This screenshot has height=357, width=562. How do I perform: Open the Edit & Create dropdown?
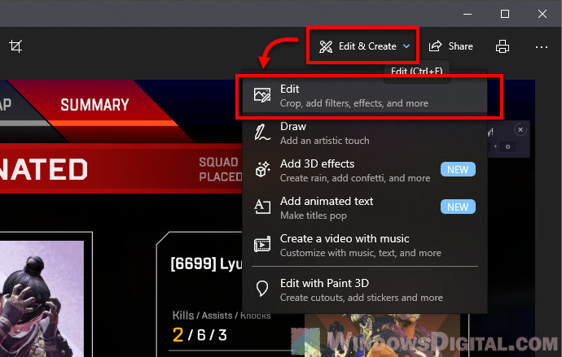pyautogui.click(x=365, y=46)
